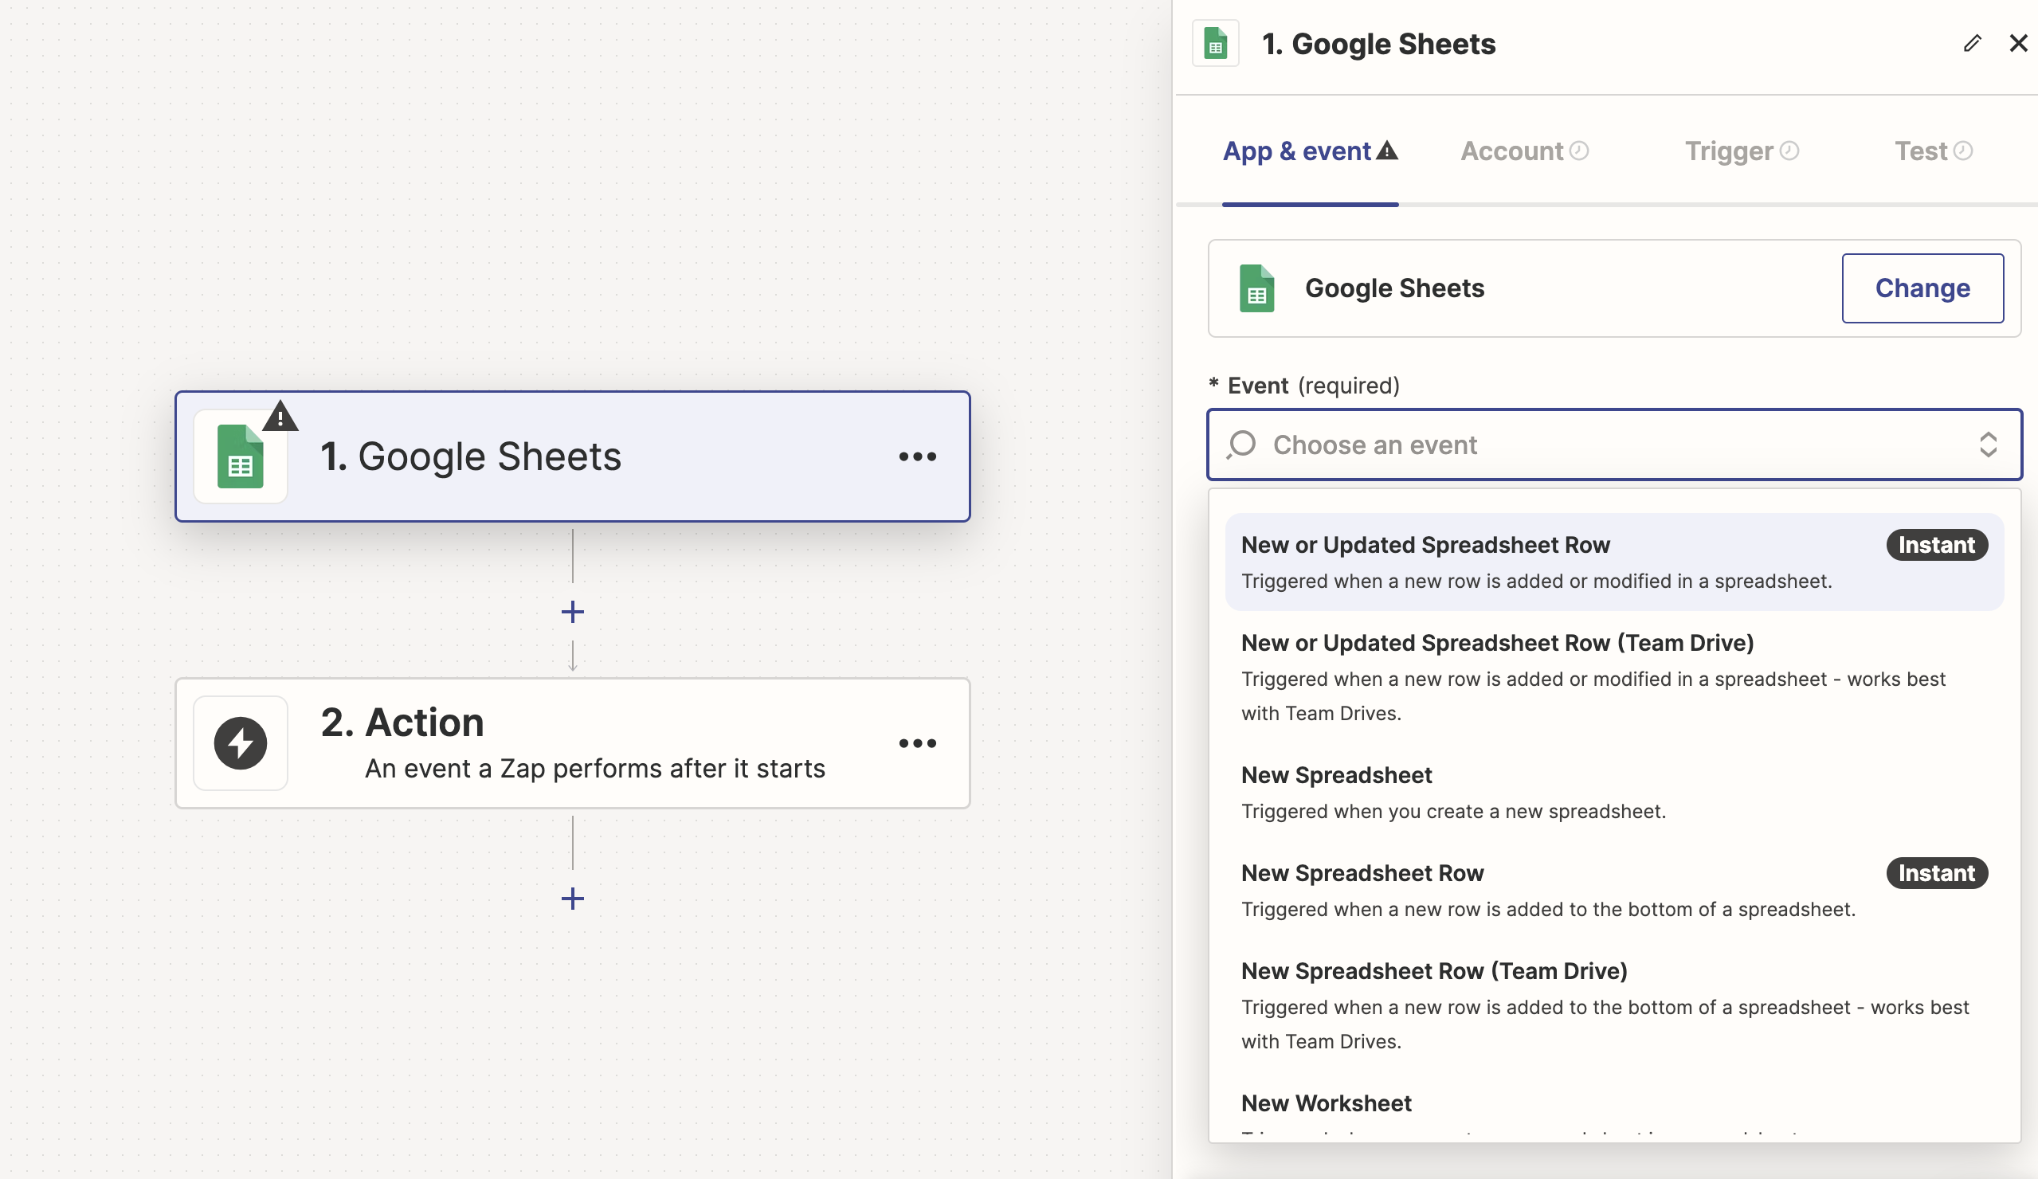Click the three-dot menu on Google Sheets step
The height and width of the screenshot is (1179, 2038).
tap(918, 456)
